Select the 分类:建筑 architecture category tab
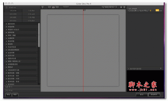 pos(13,21)
